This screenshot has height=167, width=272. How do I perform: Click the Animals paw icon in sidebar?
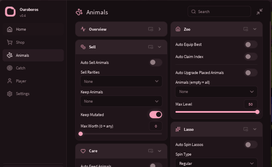coord(10,55)
